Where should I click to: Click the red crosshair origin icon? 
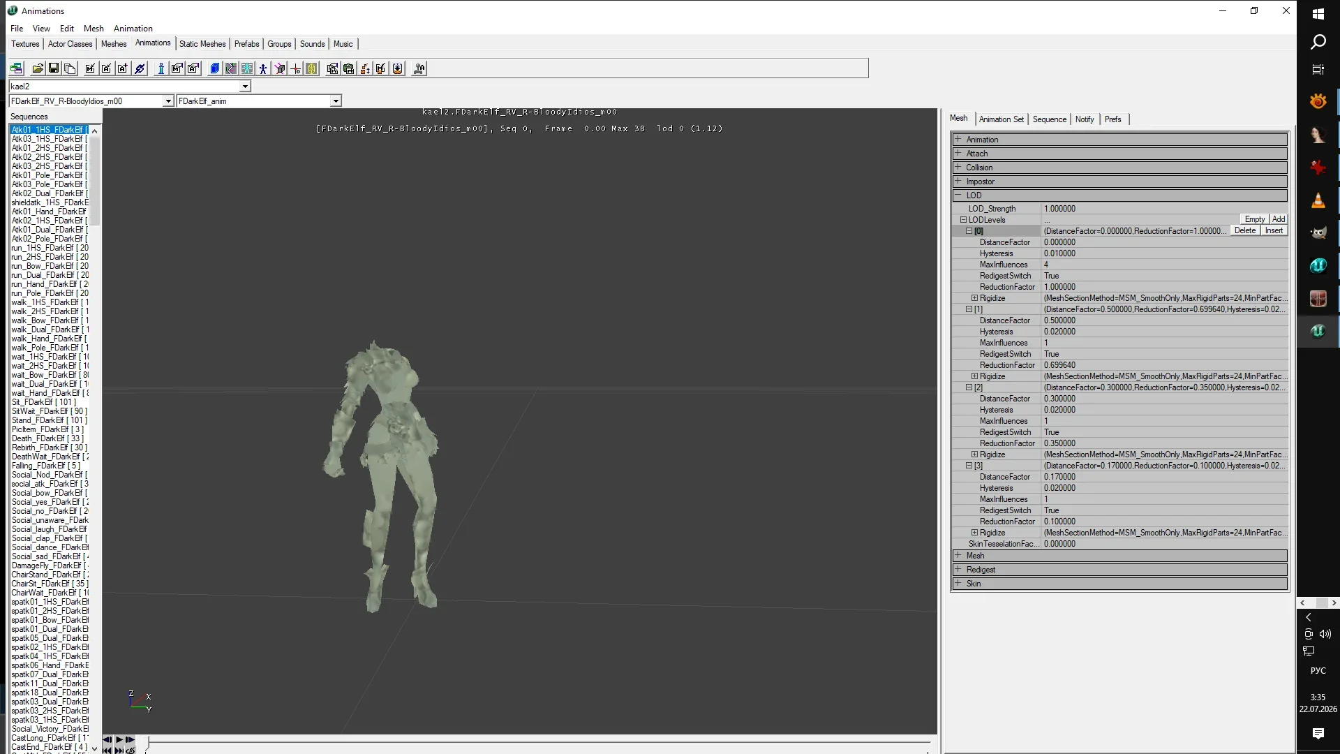pyautogui.click(x=296, y=68)
